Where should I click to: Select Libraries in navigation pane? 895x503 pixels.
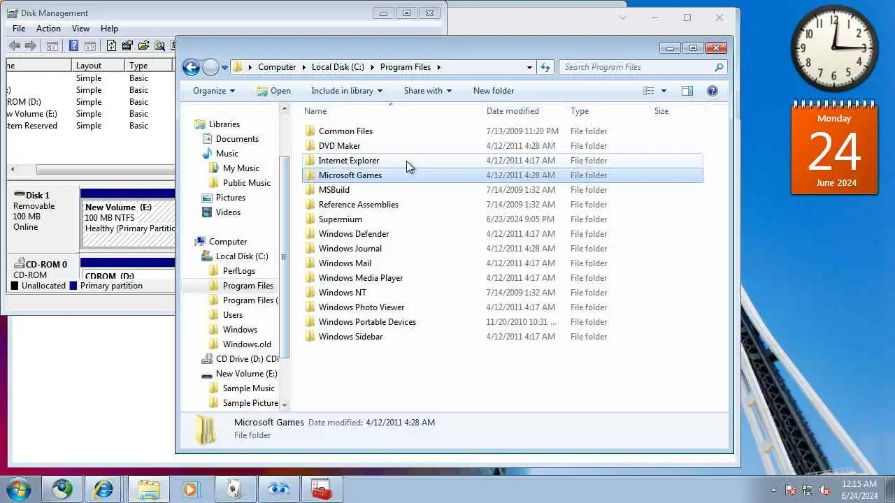pyautogui.click(x=217, y=124)
